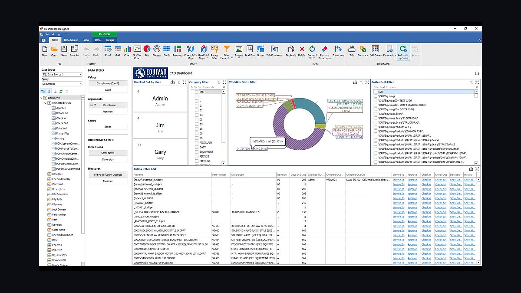Transpose the selected item
521x293 pixels.
pyautogui.click(x=338, y=51)
